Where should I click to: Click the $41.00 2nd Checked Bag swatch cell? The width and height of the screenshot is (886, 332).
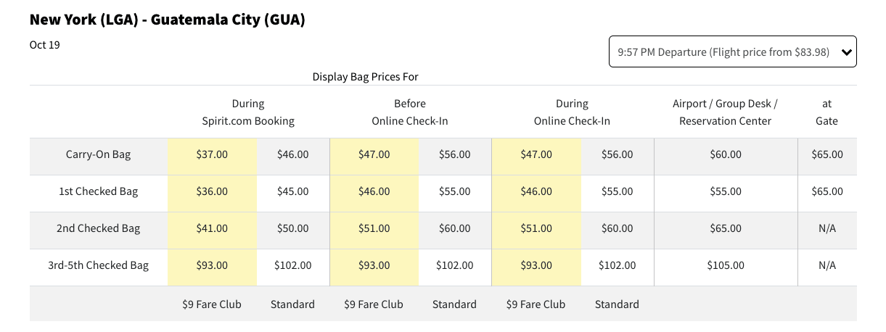pos(212,228)
